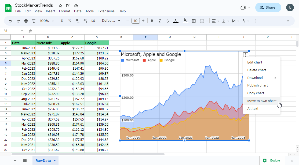Screen dimensions: 299x165
Task: Choose Edit chart from context menu
Action: pos(262,62)
